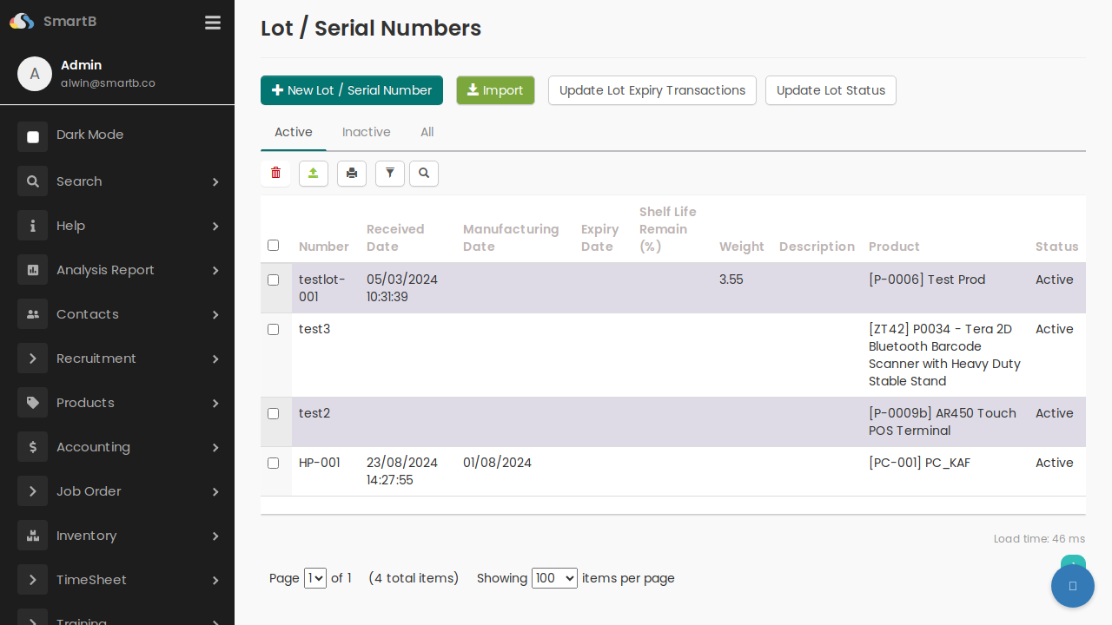The width and height of the screenshot is (1112, 625).
Task: Click the New Lot / Serial Number button
Action: (x=351, y=90)
